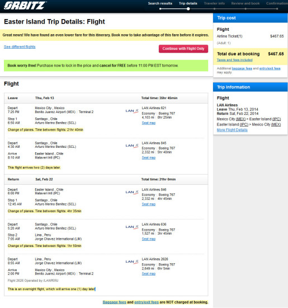Open Seat map for LAN Airlines 621
288x308 pixels.
149,123
